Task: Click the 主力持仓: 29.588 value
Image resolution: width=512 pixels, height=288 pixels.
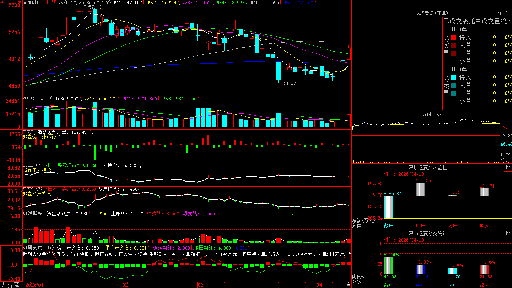Action: click(x=118, y=165)
